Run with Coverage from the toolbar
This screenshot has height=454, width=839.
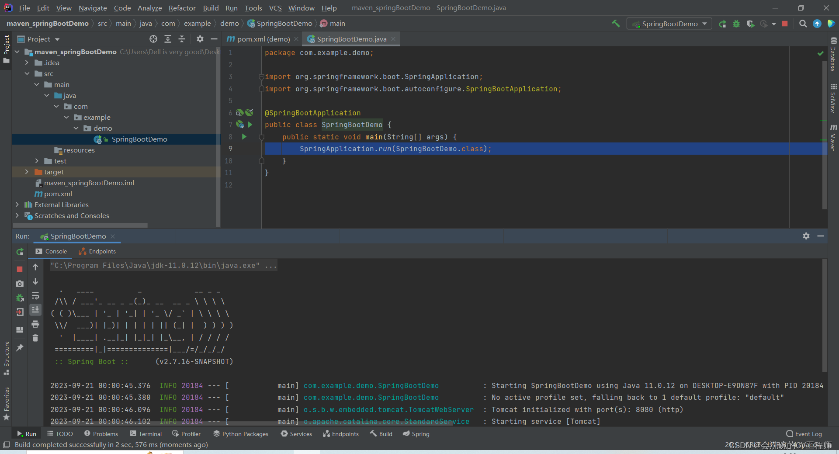750,24
